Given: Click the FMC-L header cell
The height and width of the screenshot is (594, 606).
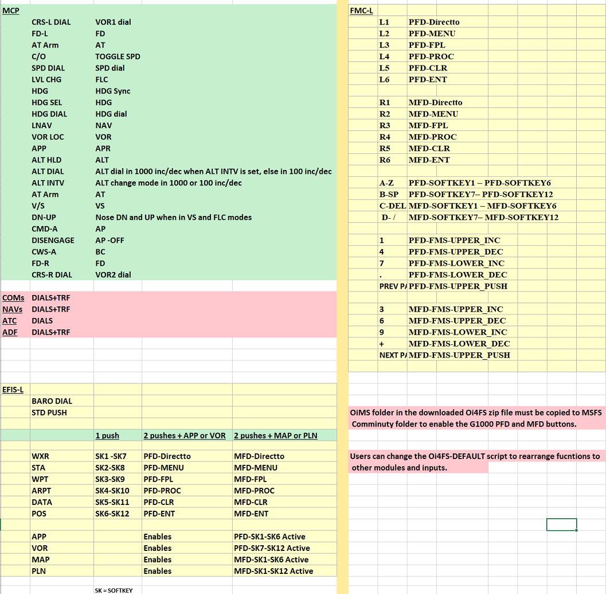Looking at the screenshot, I should coord(361,10).
